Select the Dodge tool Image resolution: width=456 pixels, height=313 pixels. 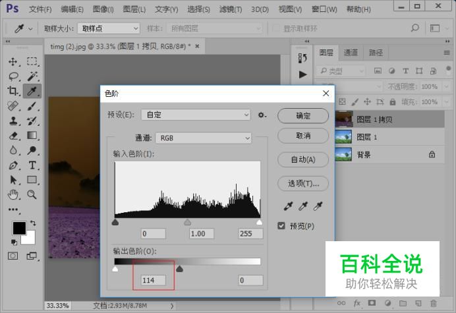[32, 150]
